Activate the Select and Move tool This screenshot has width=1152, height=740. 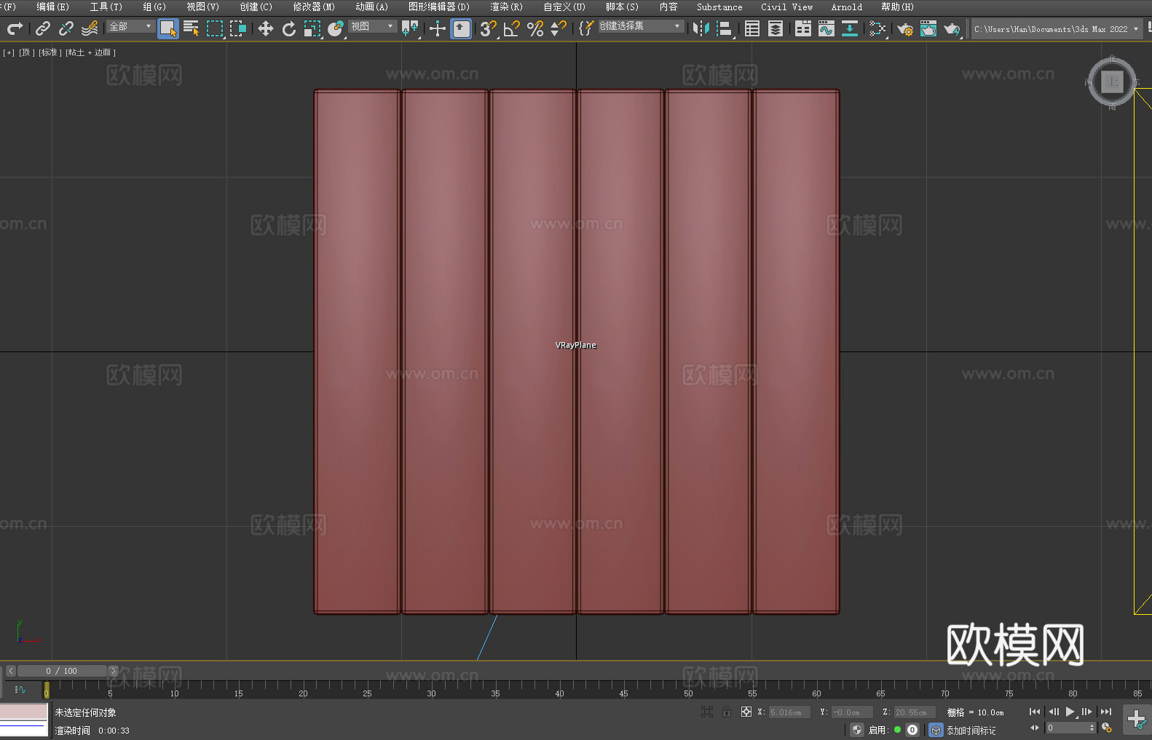coord(266,28)
